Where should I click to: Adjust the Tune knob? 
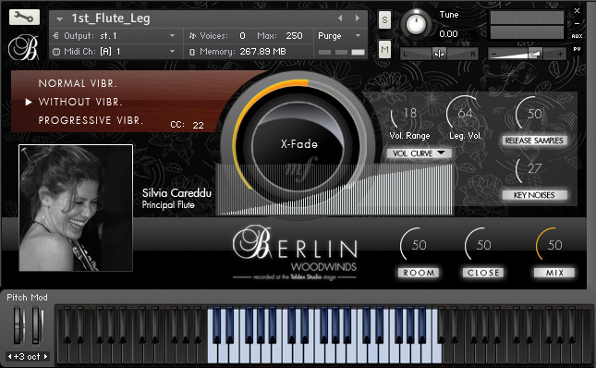(416, 23)
